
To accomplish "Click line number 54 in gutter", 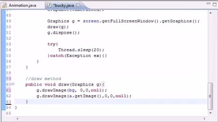I will tap(9, 50).
